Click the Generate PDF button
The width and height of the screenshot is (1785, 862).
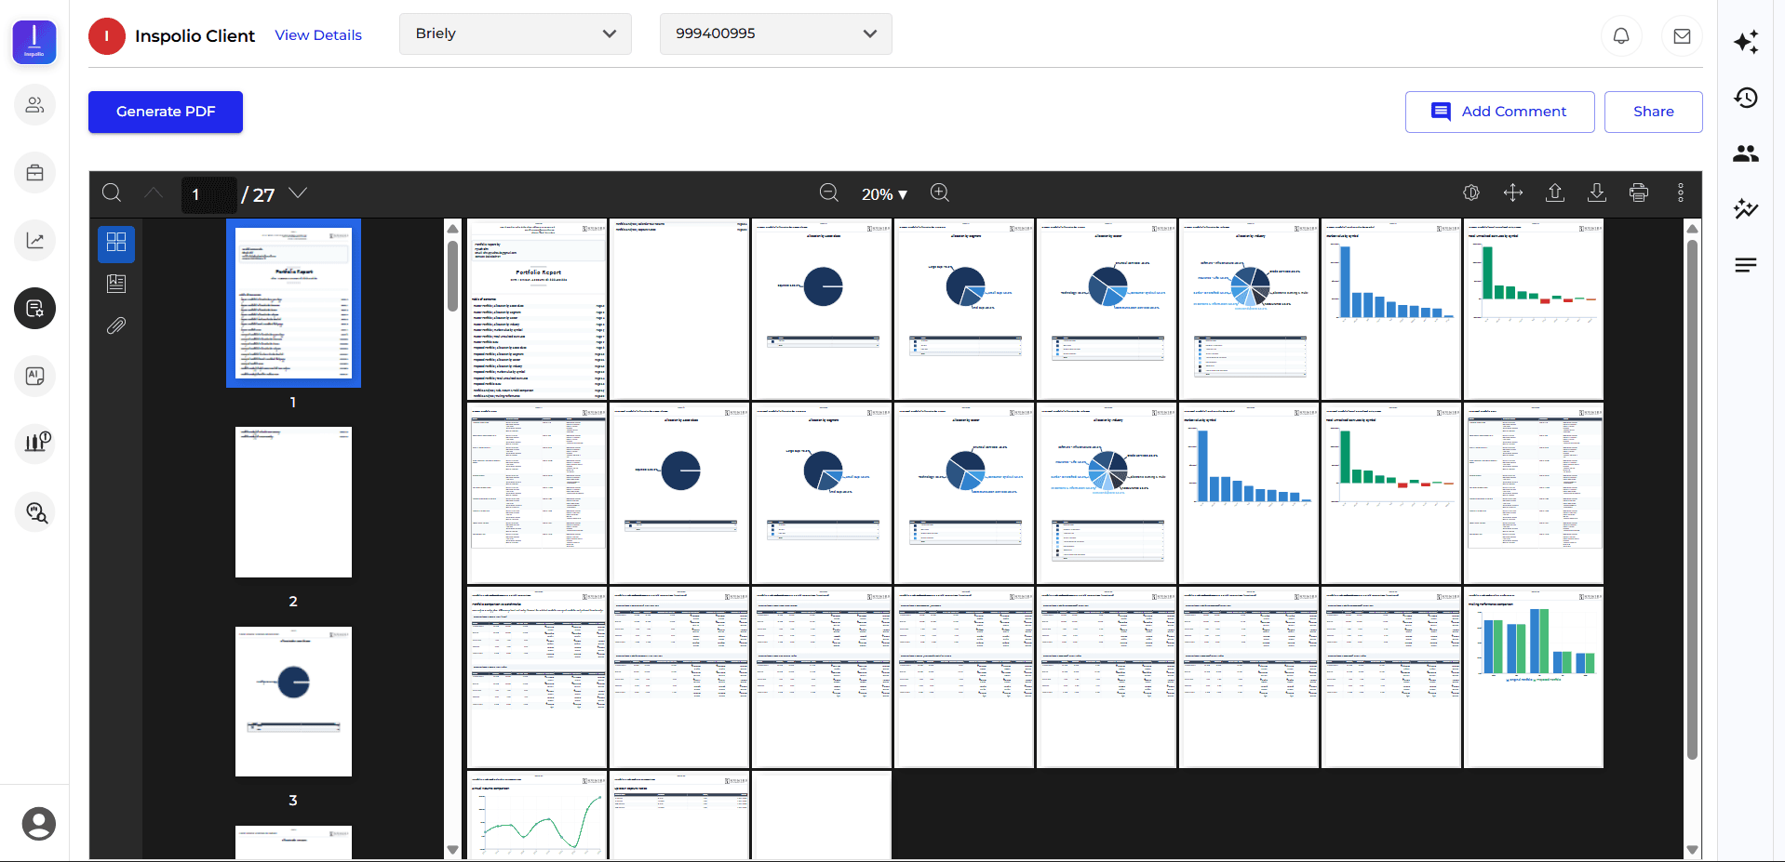[x=165, y=112]
